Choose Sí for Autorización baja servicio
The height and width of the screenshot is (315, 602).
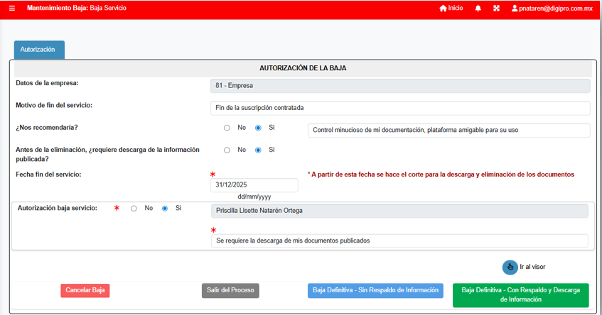pos(165,209)
